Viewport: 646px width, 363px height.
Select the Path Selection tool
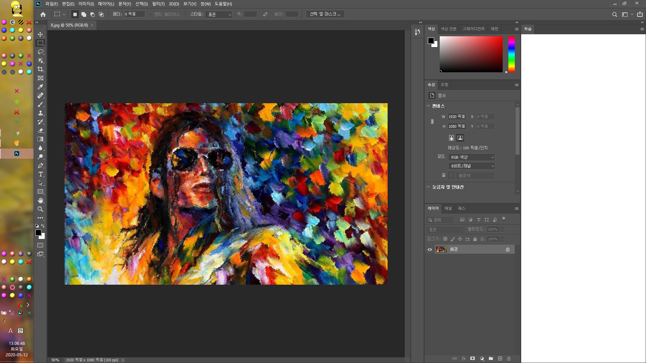(40, 183)
